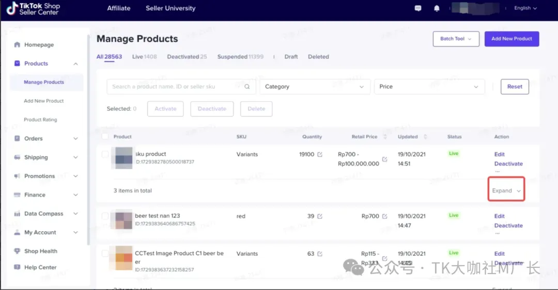Open more actions dots for beer test nan

coord(498,233)
